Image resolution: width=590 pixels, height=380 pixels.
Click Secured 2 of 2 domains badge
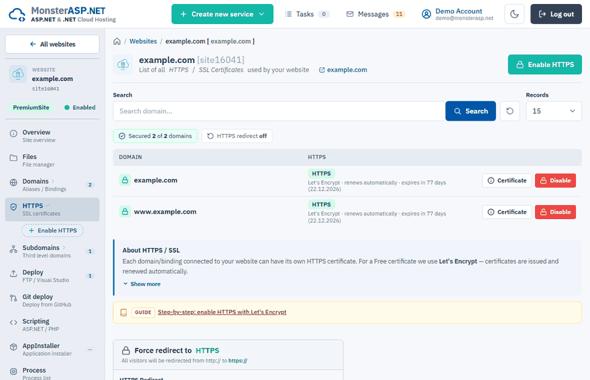(155, 136)
